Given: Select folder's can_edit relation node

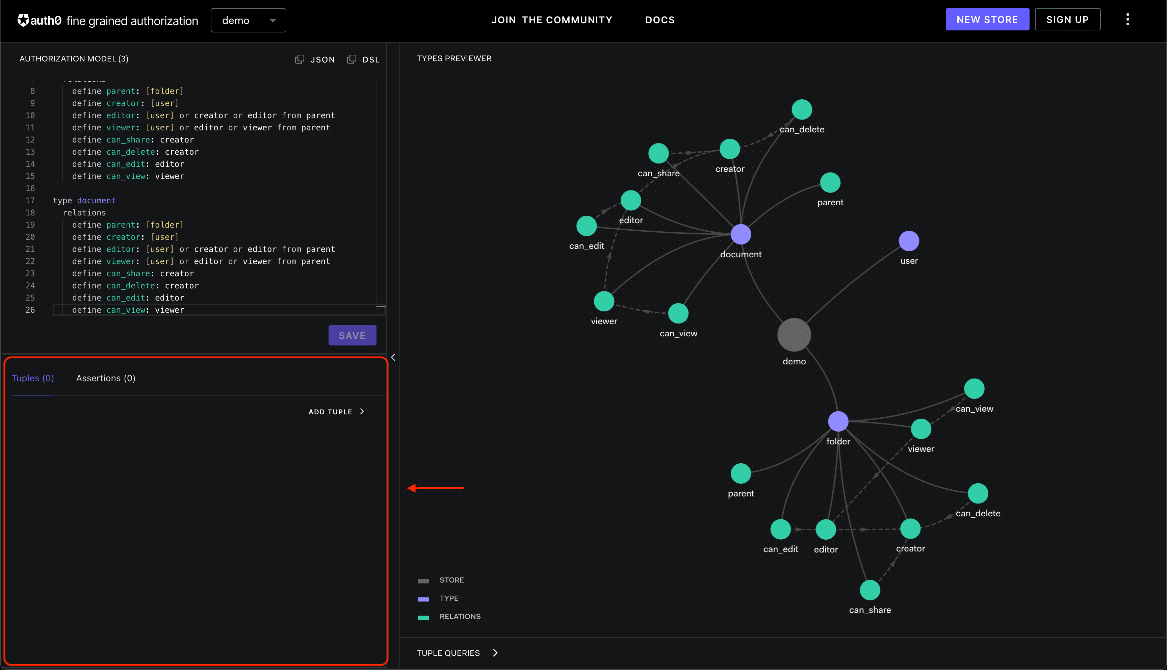Looking at the screenshot, I should tap(781, 529).
